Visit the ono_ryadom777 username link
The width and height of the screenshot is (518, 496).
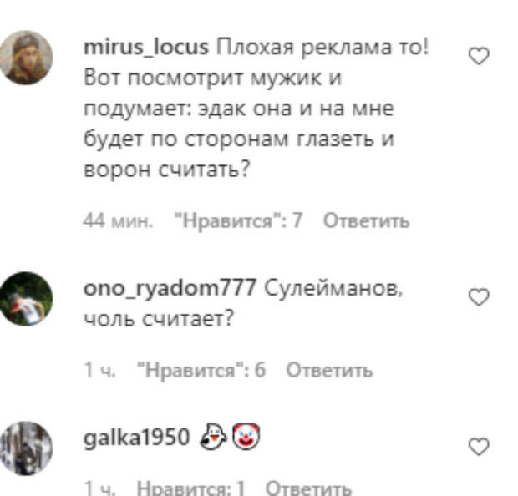coord(170,288)
